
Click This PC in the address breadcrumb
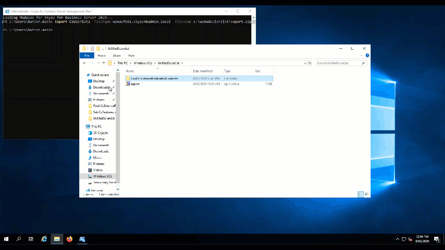coord(122,63)
